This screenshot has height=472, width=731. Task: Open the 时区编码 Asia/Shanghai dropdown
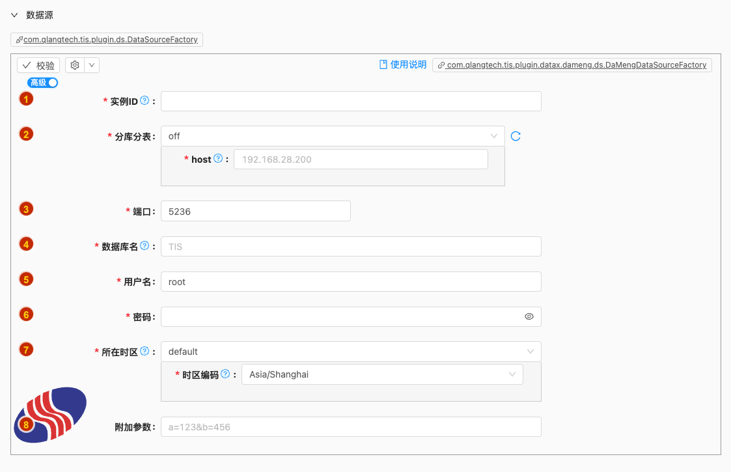[381, 374]
